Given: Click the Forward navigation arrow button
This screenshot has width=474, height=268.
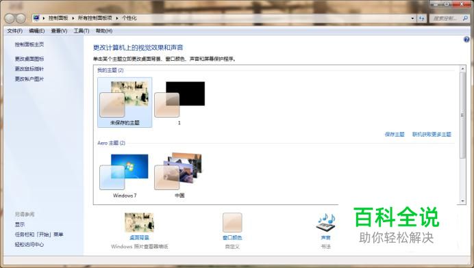Looking at the screenshot, I should coord(21,18).
